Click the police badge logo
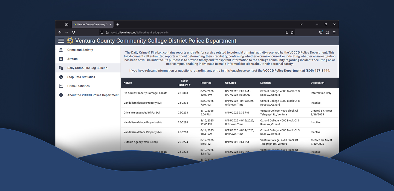This screenshot has width=394, height=191. tap(70, 41)
